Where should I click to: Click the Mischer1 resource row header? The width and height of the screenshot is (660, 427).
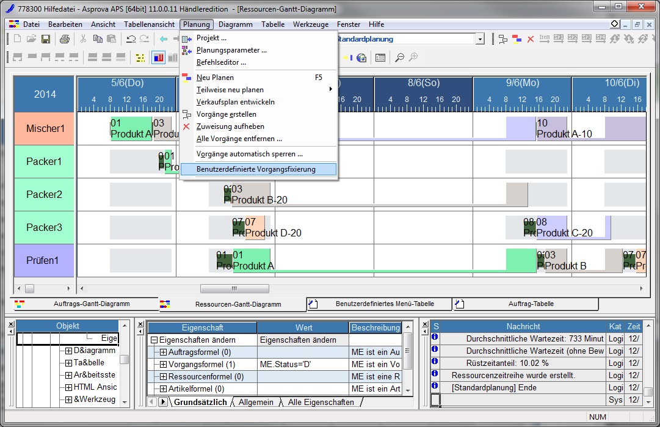(x=45, y=129)
